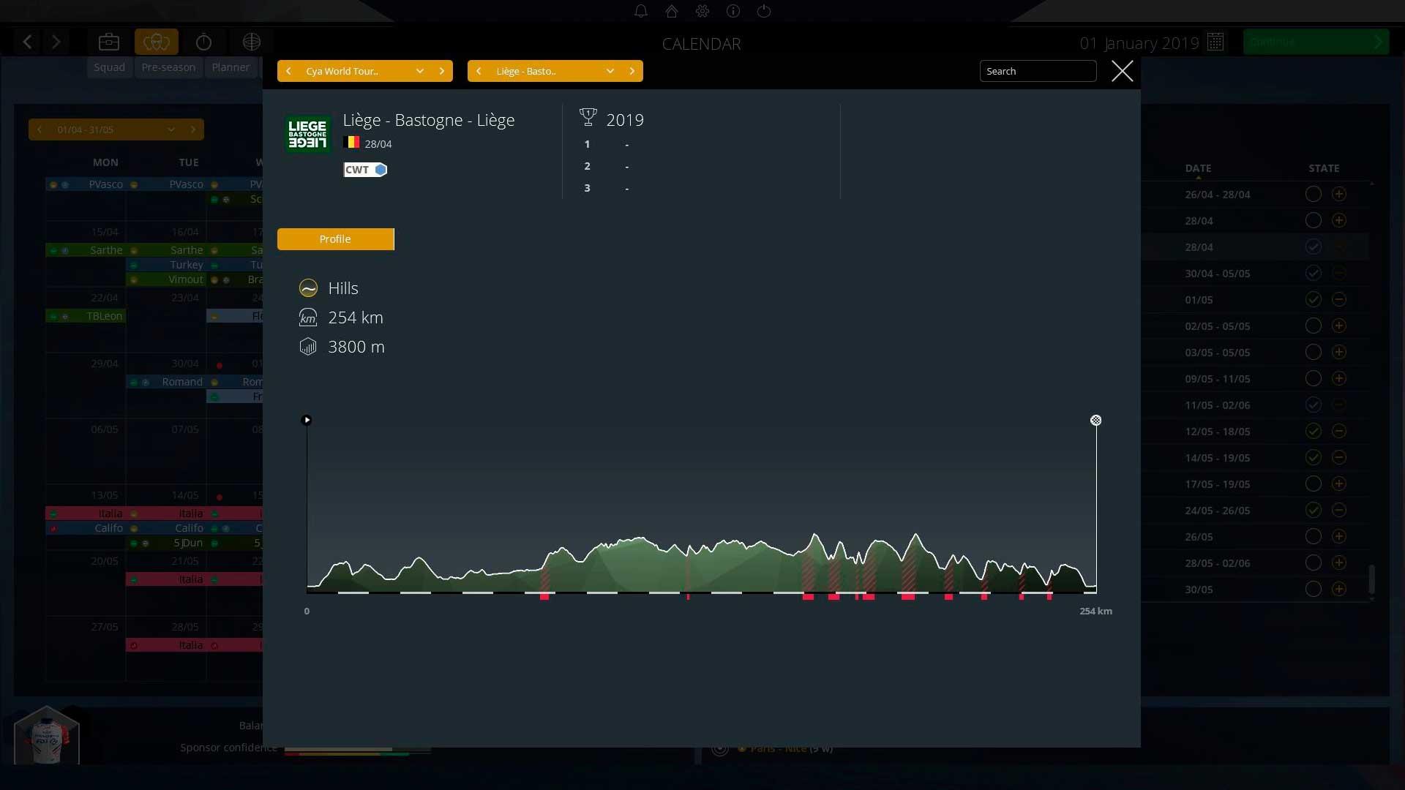Screen dimensions: 1405x790
Task: Click the info circle icon
Action: click(x=733, y=11)
